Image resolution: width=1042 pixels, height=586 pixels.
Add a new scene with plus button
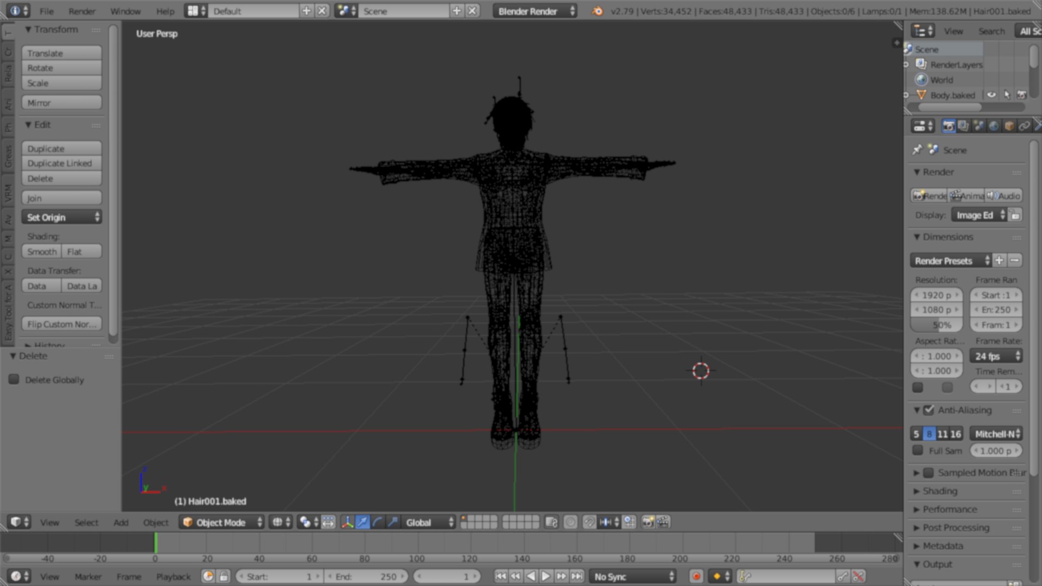pyautogui.click(x=457, y=11)
